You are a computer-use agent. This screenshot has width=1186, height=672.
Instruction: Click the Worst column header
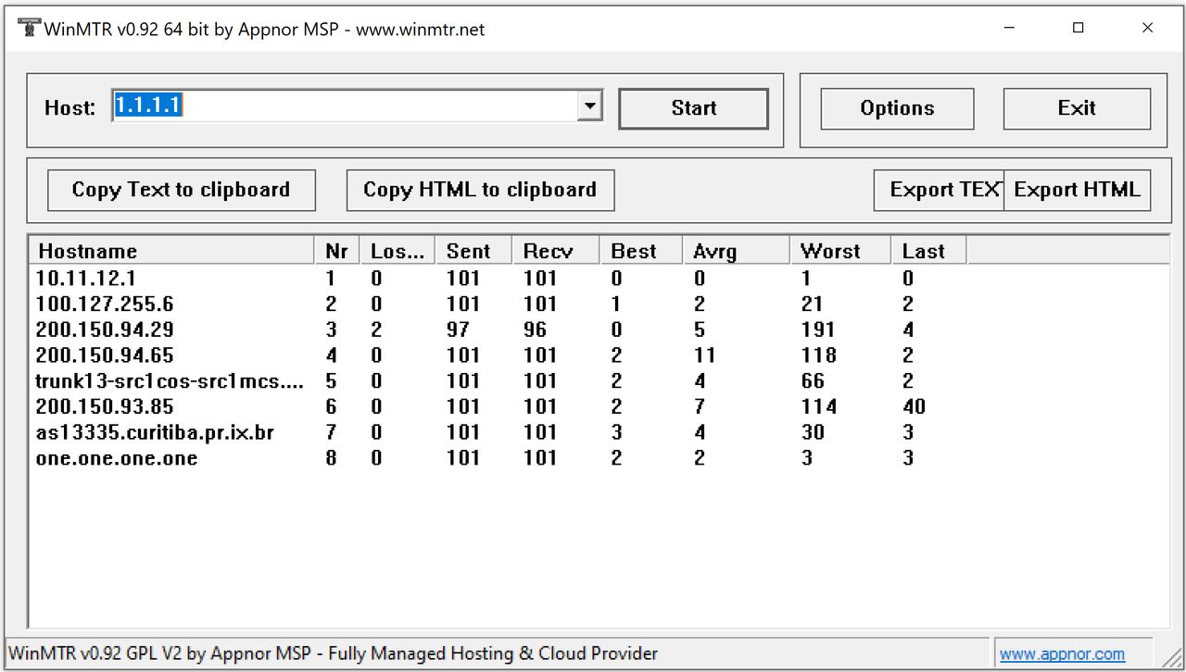click(839, 251)
